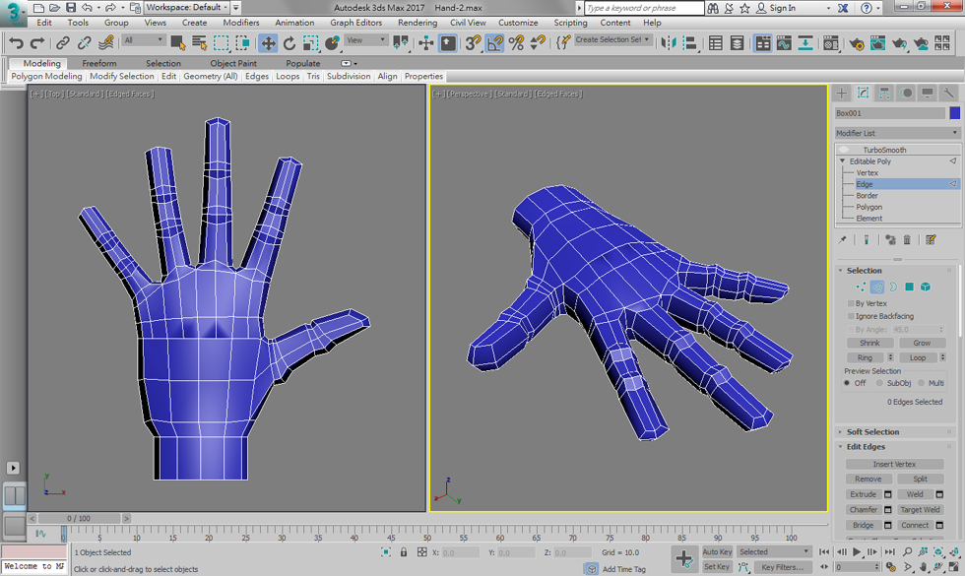Select the Border level in modifier stack
Screen dimensions: 965x576
[x=867, y=196]
